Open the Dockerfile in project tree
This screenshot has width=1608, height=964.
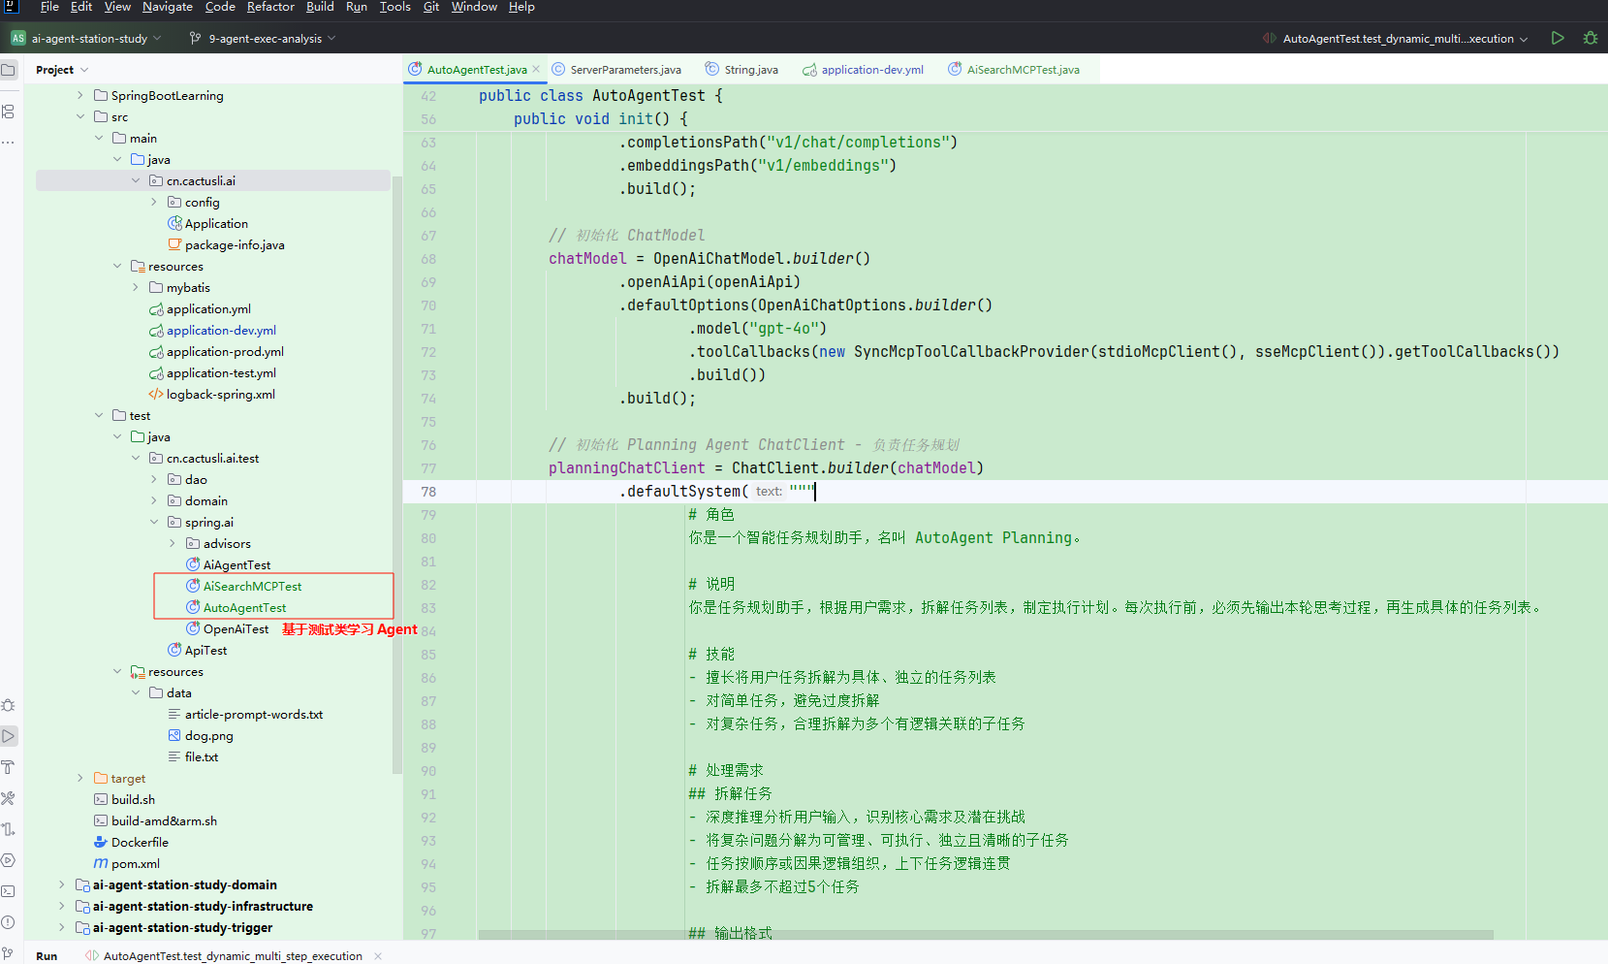[140, 842]
